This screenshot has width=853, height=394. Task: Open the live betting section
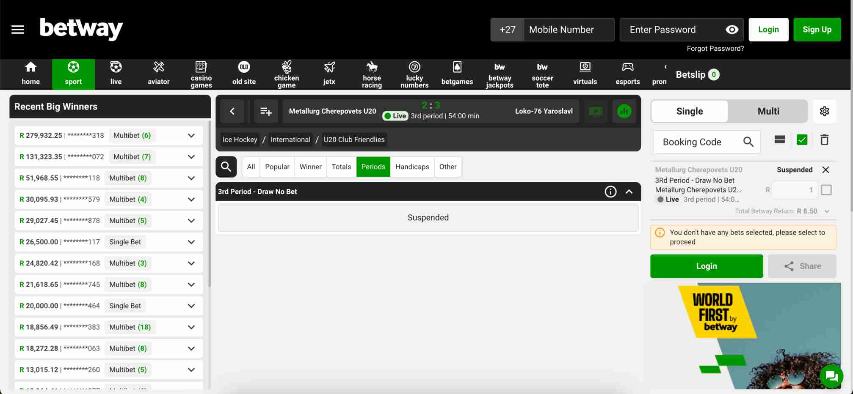[116, 74]
